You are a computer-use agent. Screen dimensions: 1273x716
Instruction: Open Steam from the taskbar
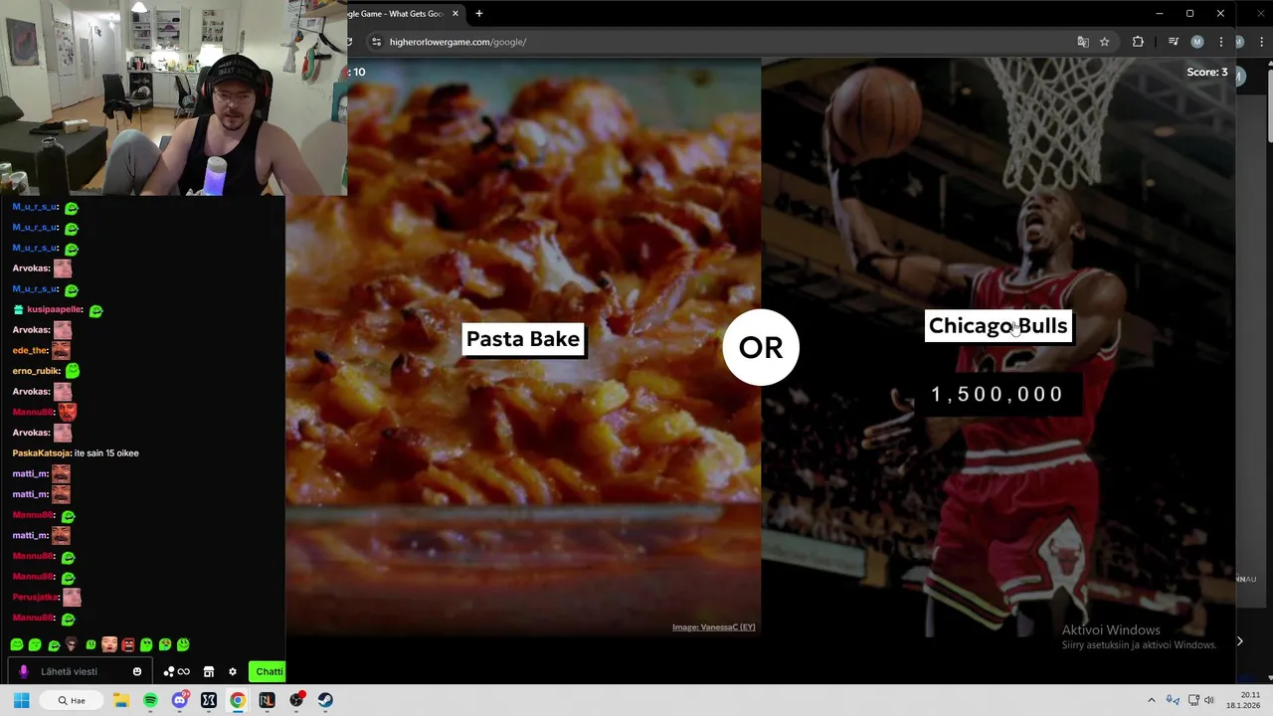point(325,700)
